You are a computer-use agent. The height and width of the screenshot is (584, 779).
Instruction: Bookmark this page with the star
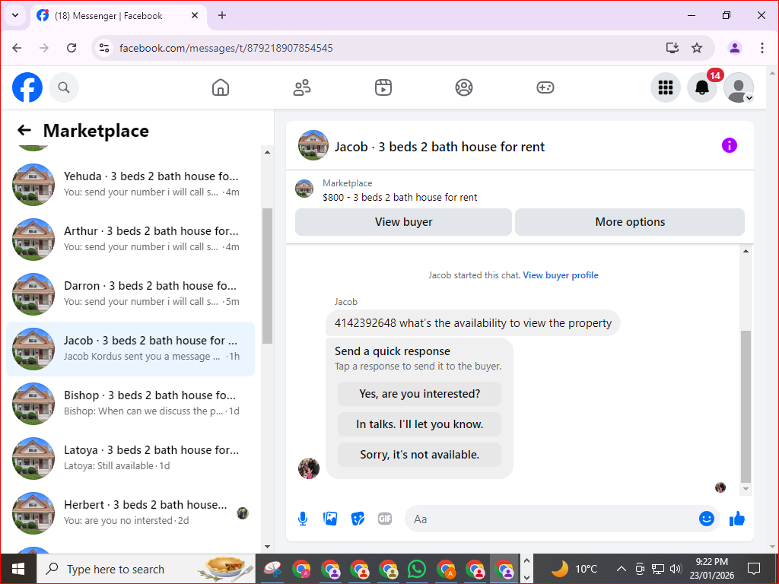(697, 48)
